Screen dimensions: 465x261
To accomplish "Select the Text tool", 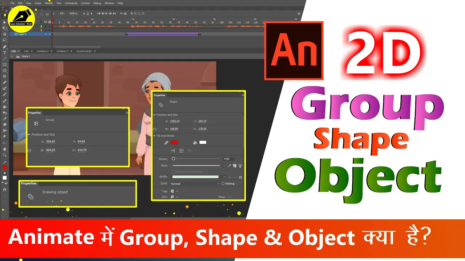I will click(5, 53).
